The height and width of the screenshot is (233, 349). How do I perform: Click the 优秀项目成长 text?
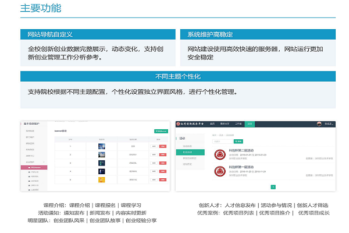(314, 213)
